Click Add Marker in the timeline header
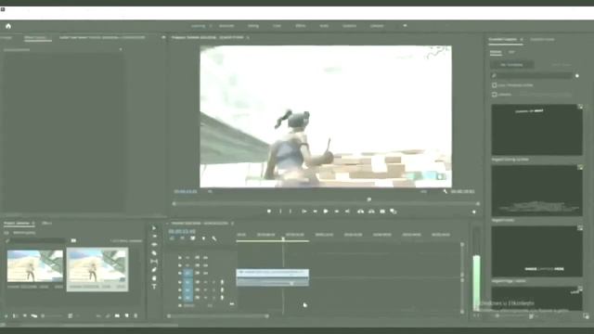The image size is (594, 334). tap(204, 238)
